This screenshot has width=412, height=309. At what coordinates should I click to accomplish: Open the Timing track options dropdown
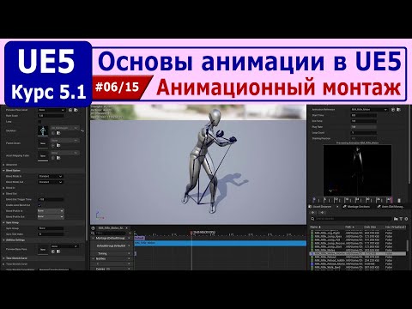tap(129, 253)
